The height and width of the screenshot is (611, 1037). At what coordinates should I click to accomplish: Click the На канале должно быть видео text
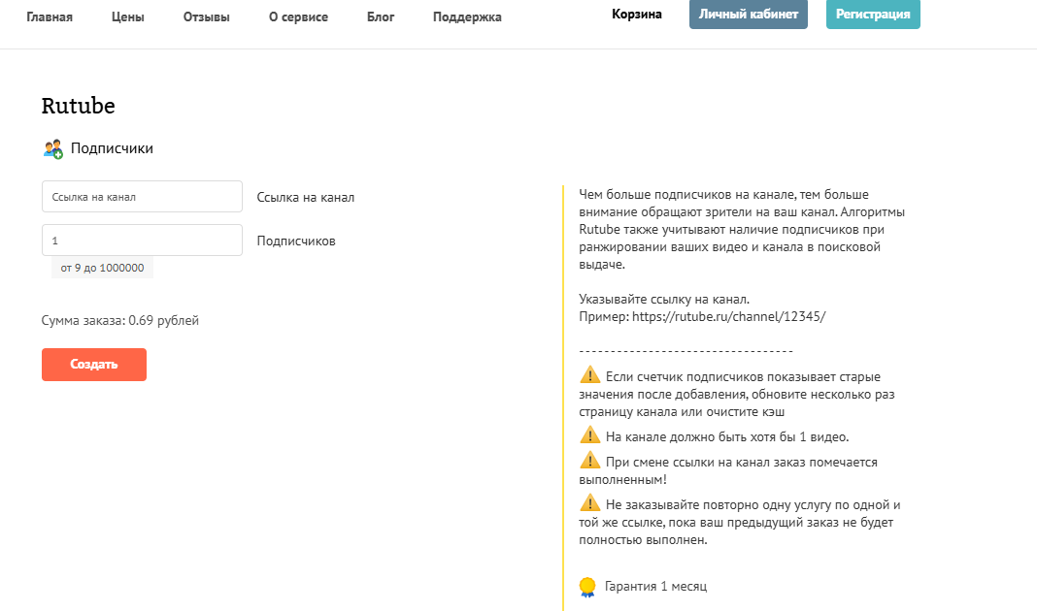point(727,437)
